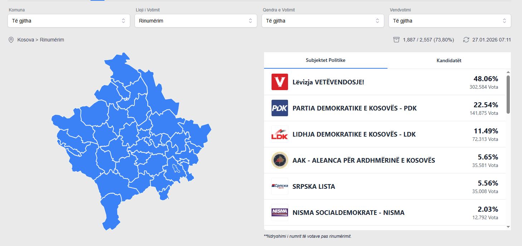
Task: Expand the Lloji i Votimit dropdown
Action: [x=196, y=21]
